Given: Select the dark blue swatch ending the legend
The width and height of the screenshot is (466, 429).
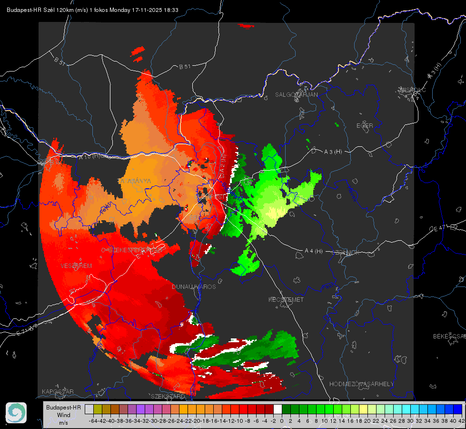Looking at the screenshot, I should [x=458, y=409].
